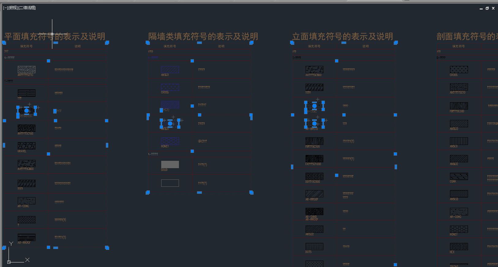Pick the DOTS hatch sample

(x=314, y=247)
